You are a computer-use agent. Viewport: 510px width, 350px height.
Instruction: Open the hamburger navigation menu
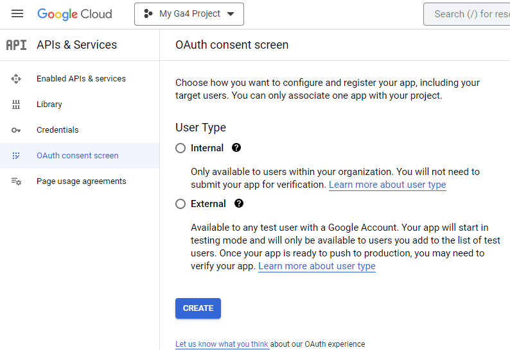[17, 13]
